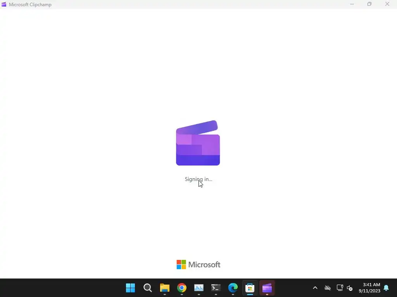Screen dimensions: 397x297
Task: Open the performance monitor taskbar app
Action: (199, 288)
